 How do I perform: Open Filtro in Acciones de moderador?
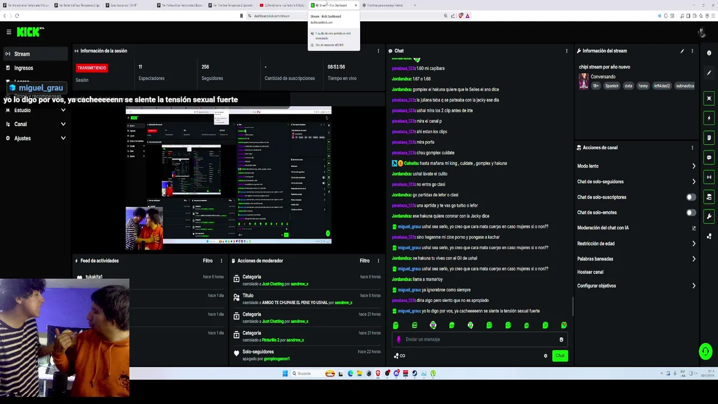pos(365,261)
